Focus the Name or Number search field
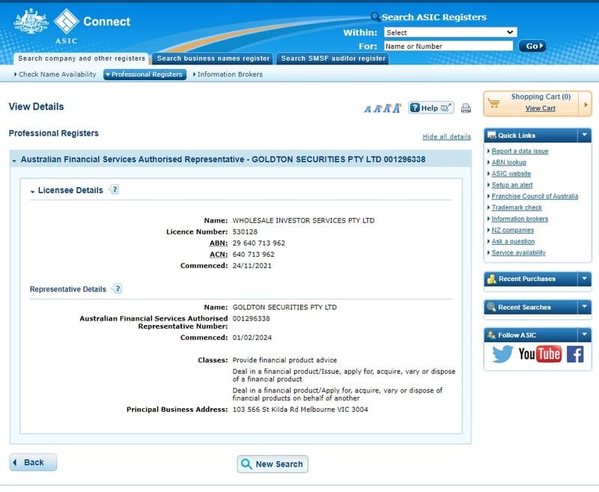 [449, 46]
